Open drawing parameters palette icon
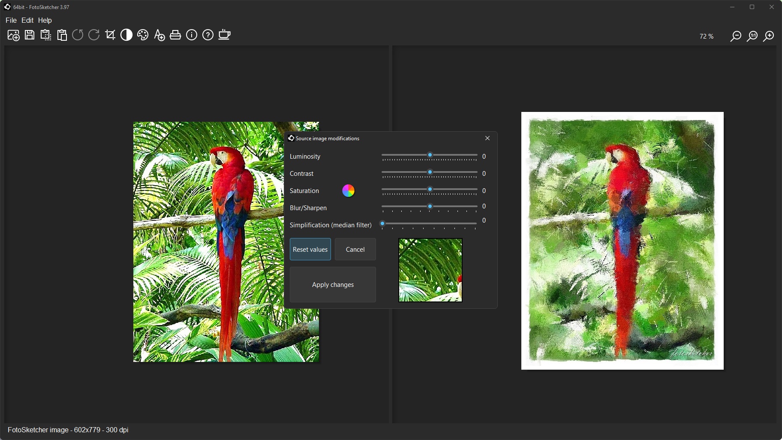Screen dimensions: 782x440 point(143,35)
